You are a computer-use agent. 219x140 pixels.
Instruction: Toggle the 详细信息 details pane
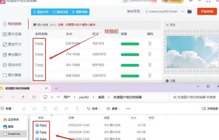click(x=210, y=108)
